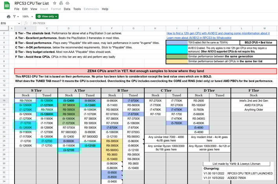The height and width of the screenshot is (184, 278).
Task: Select cell R9-7950X in S Tier Stock
Action: 26,100
